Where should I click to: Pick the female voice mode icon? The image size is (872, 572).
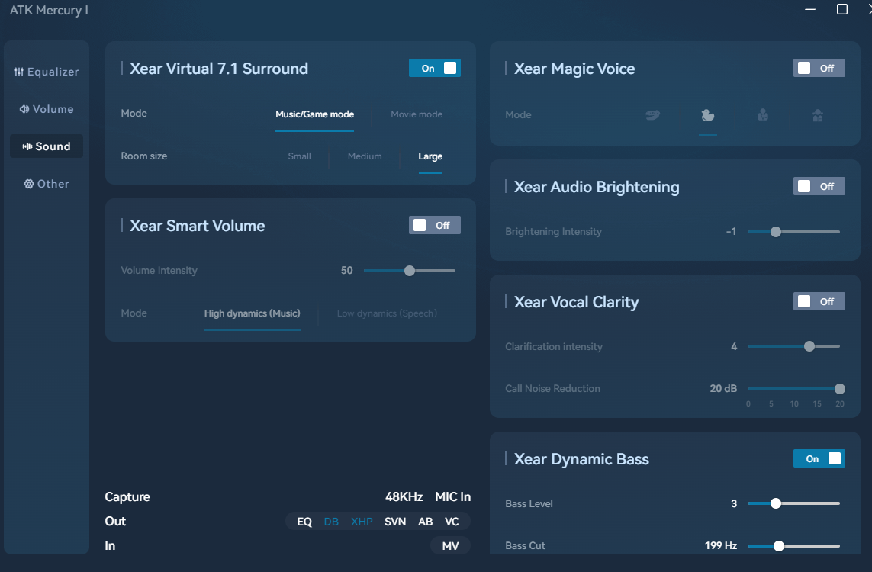coord(818,115)
